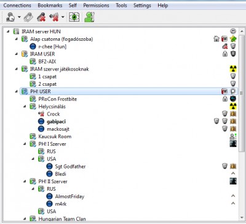Click the user icon on Kaucsuk Room row
Image resolution: width=246 pixels, height=224 pixels.
coord(233,136)
